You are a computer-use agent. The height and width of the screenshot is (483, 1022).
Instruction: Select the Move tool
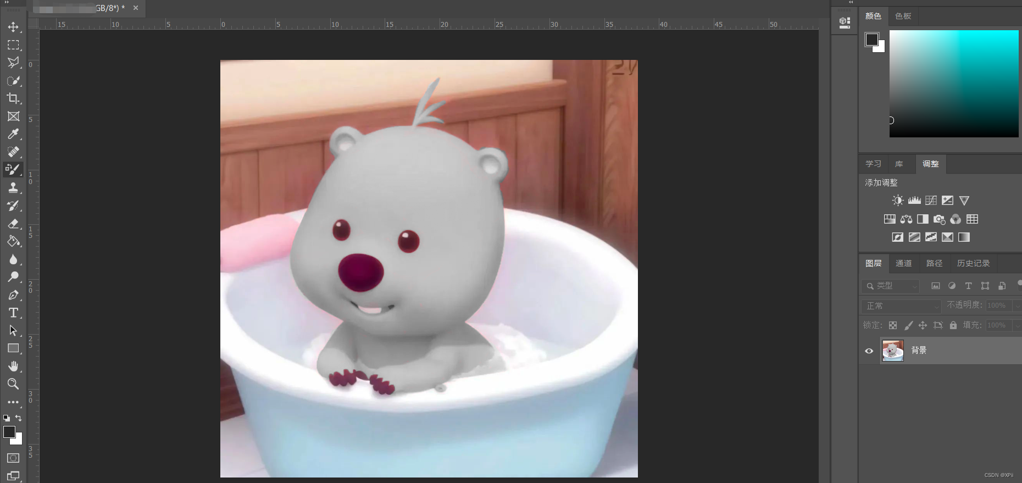(13, 27)
